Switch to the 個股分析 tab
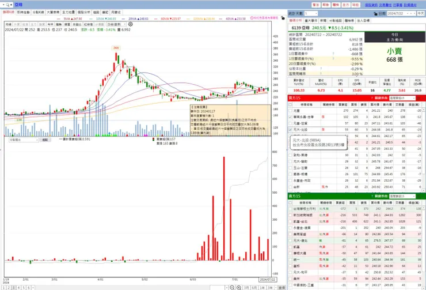 tap(83, 12)
